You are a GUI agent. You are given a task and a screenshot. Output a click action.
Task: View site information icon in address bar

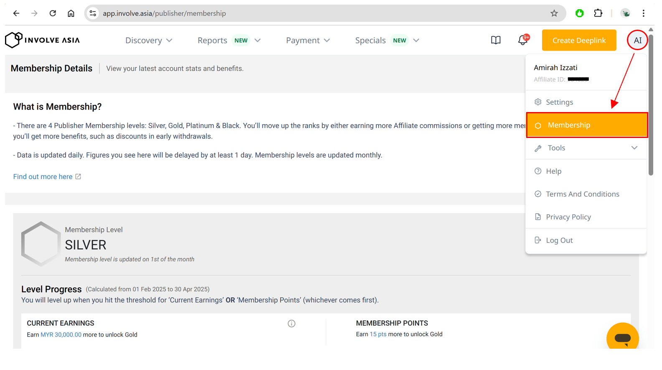[x=93, y=13]
